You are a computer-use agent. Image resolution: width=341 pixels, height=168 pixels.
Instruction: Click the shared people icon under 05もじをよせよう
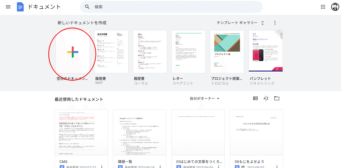pos(243,167)
